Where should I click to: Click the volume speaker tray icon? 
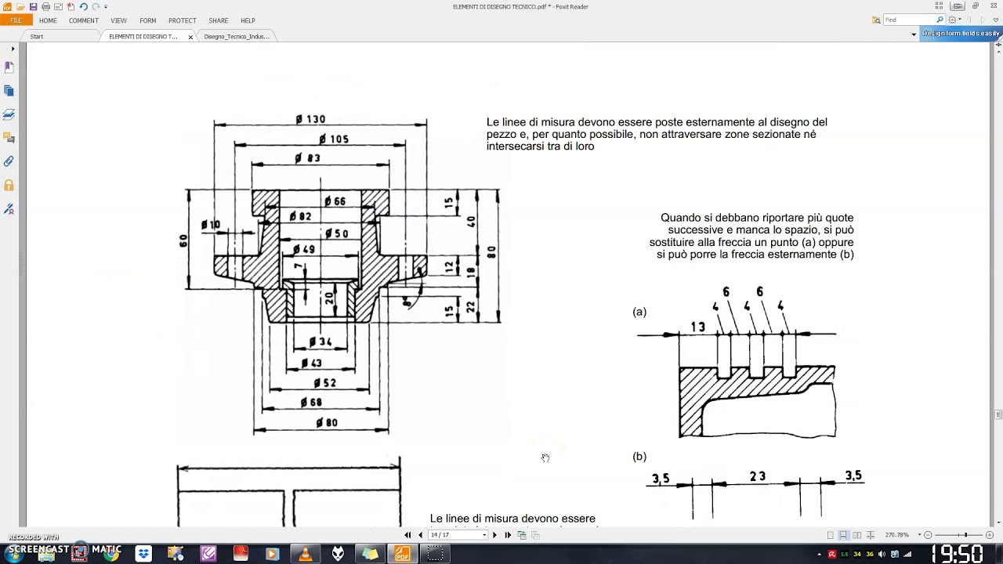882,555
